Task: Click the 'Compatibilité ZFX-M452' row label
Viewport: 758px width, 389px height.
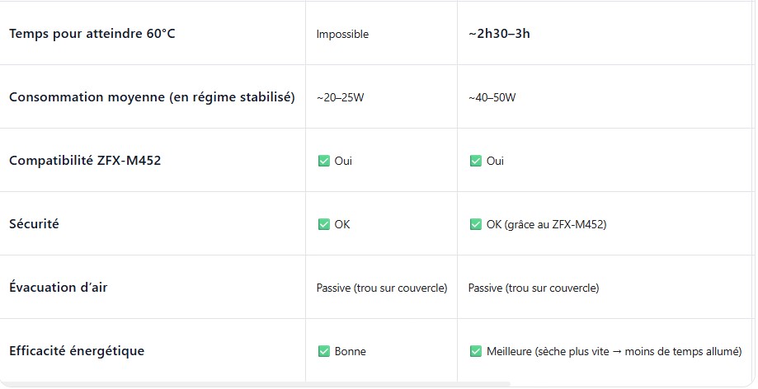Action: point(85,161)
